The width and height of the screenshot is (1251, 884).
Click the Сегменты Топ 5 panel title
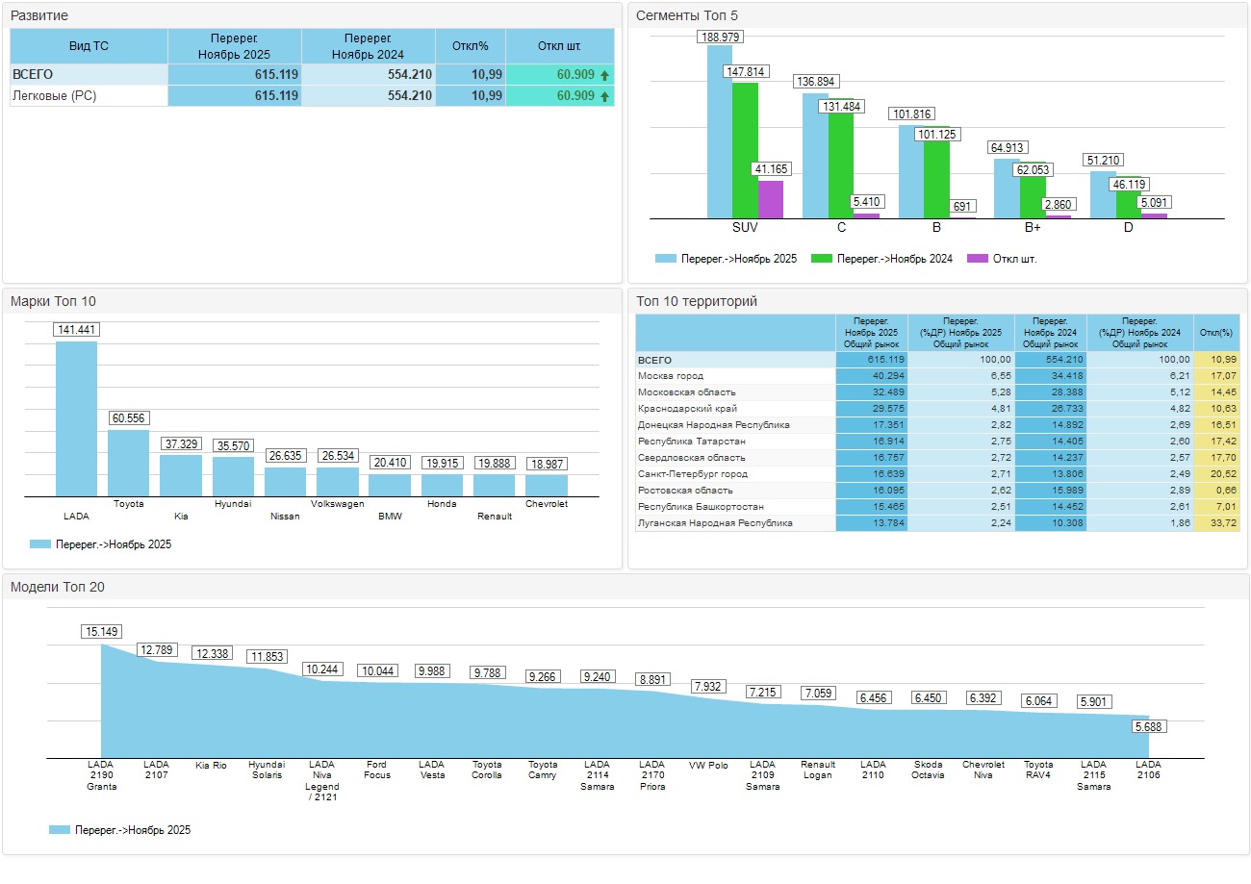[687, 15]
